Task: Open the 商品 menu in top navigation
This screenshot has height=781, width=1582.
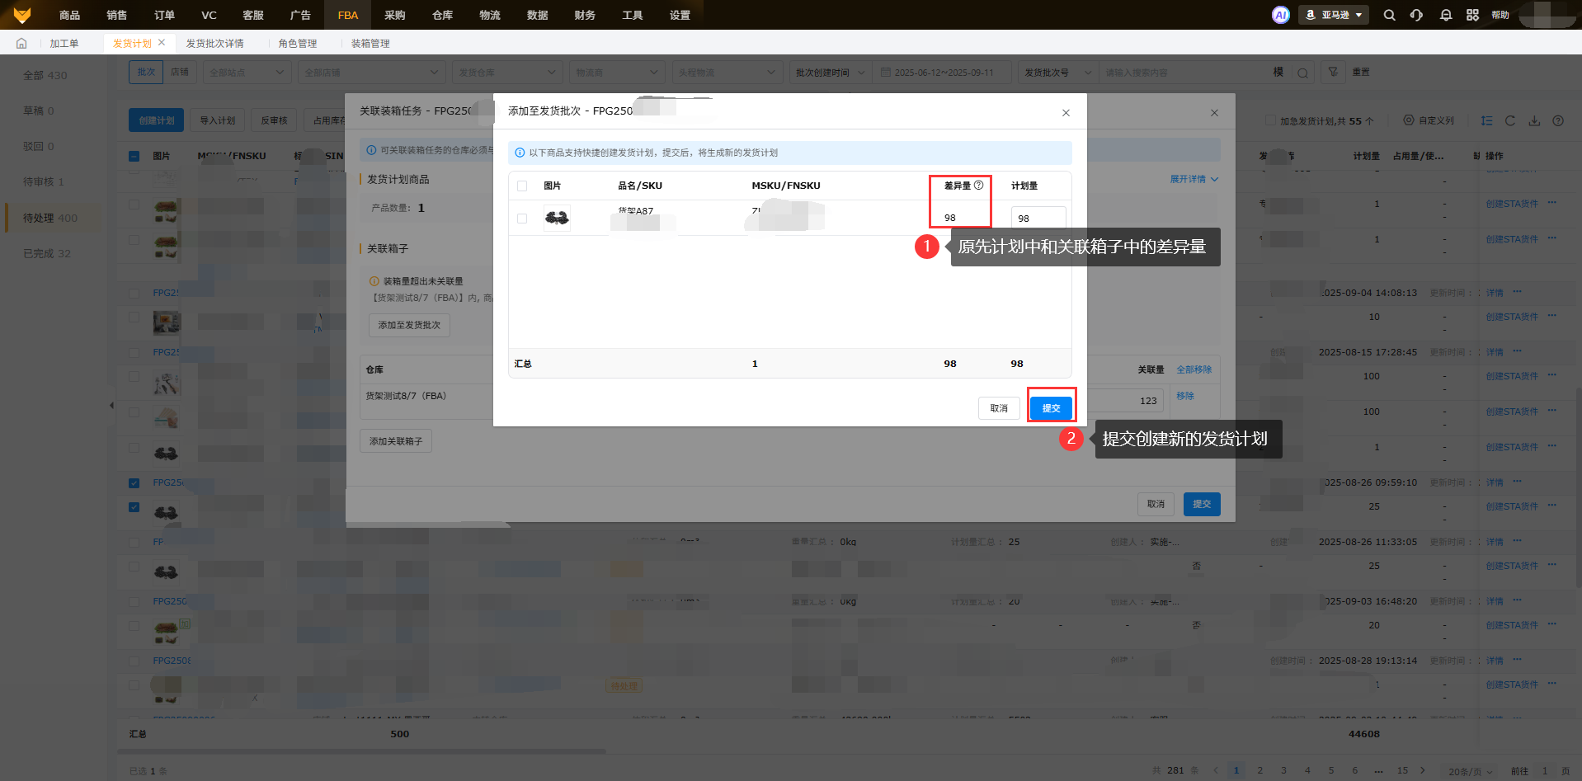Action: click(x=69, y=15)
